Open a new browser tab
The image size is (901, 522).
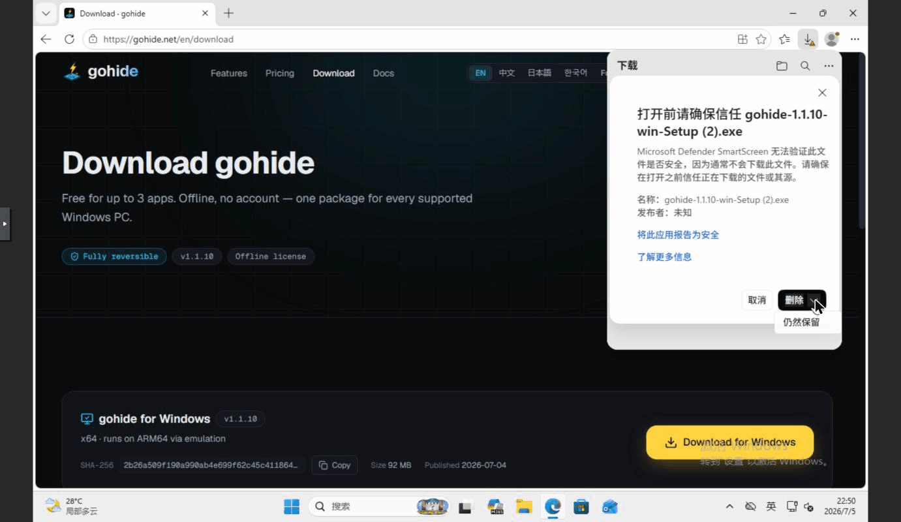[x=228, y=13]
